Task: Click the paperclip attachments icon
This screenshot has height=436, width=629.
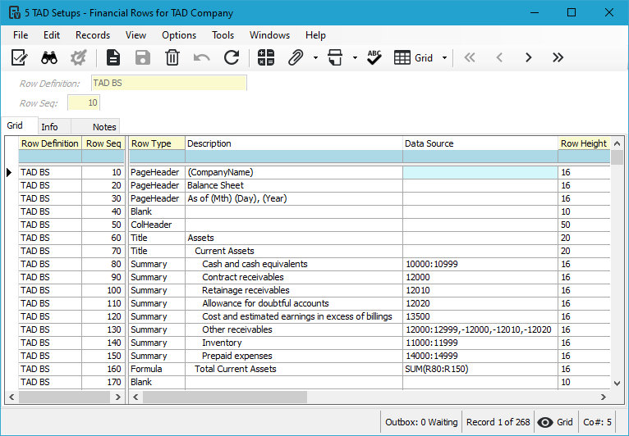Action: pyautogui.click(x=296, y=57)
